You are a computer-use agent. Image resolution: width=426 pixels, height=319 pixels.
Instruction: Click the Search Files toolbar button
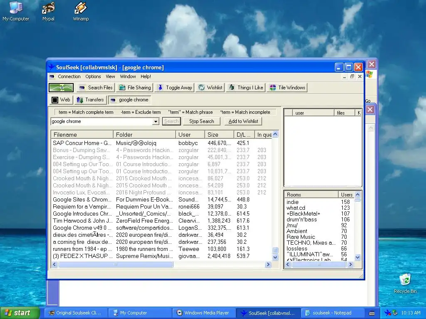[96, 88]
